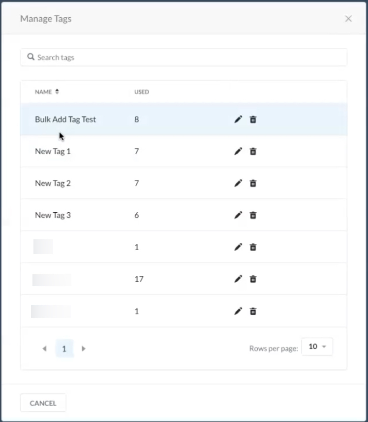Edit the "New Tag 1" tag
Image resolution: width=368 pixels, height=422 pixels.
tap(238, 151)
